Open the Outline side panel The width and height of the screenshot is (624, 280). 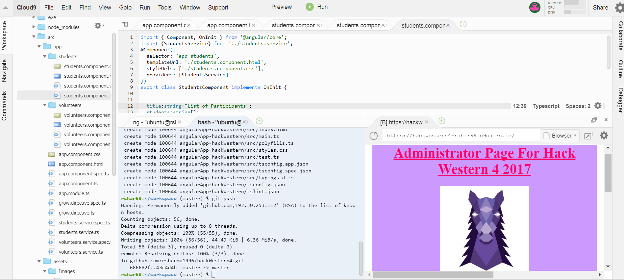pos(620,69)
